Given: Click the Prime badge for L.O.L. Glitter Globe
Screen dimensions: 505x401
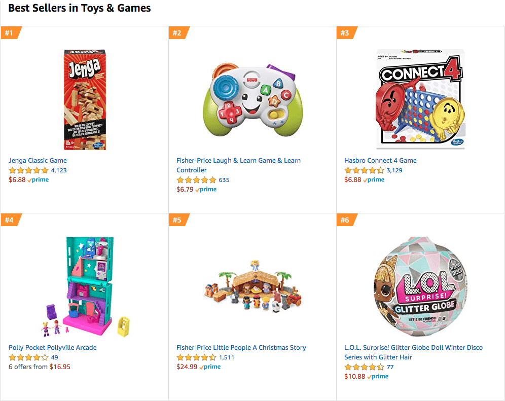Looking at the screenshot, I should click(379, 376).
